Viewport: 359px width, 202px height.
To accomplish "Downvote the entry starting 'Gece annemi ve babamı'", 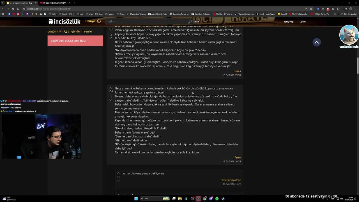I will tap(111, 100).
